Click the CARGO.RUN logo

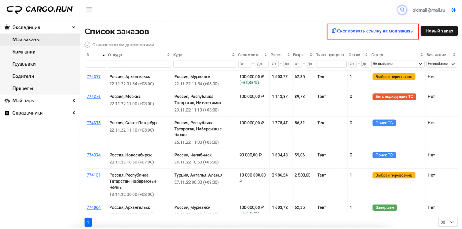(x=39, y=10)
